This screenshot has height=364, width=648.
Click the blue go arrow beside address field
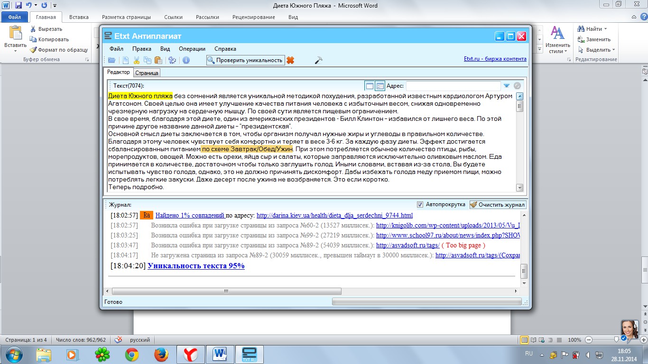[x=507, y=86]
